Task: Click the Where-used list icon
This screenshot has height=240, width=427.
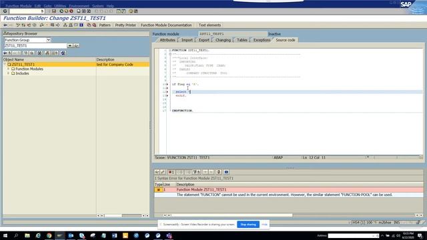Action: click(x=58, y=25)
